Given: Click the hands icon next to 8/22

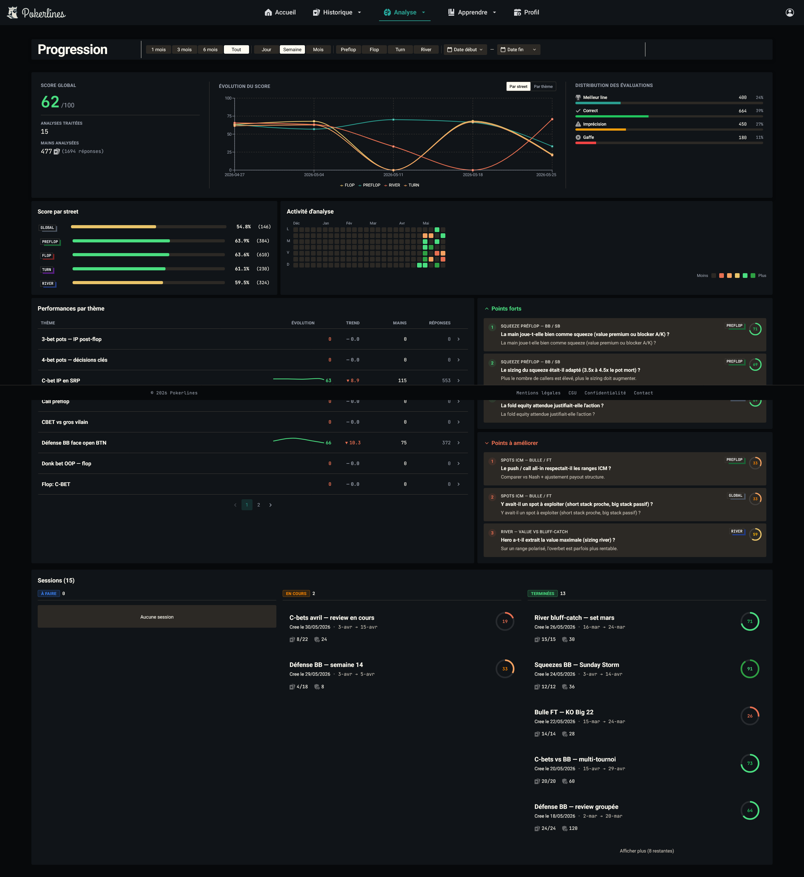Looking at the screenshot, I should point(292,640).
